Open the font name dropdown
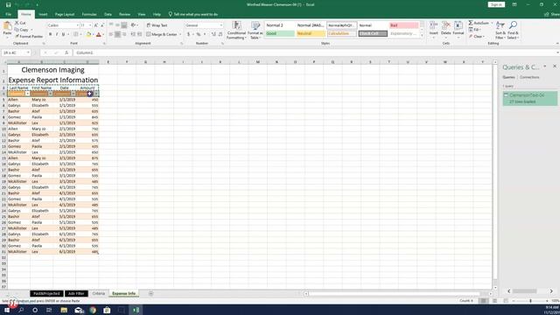This screenshot has height=315, width=560. tap(77, 25)
